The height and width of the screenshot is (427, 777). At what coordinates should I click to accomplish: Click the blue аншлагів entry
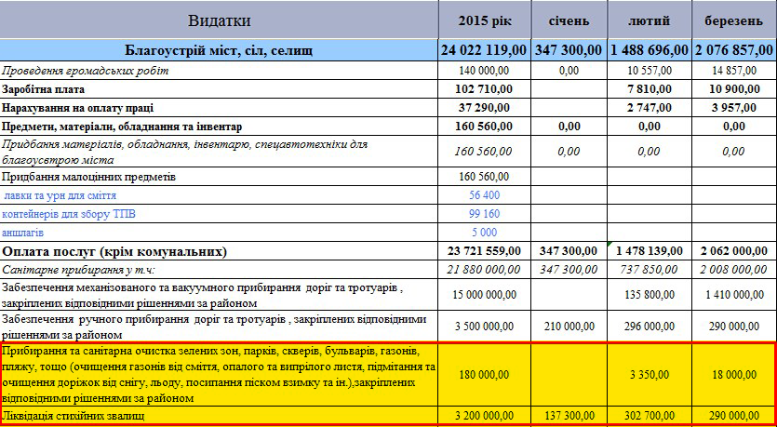pos(23,232)
